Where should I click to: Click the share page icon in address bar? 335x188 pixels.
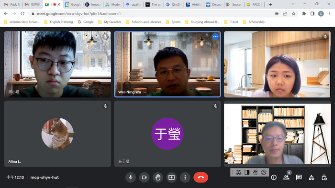(x=285, y=14)
